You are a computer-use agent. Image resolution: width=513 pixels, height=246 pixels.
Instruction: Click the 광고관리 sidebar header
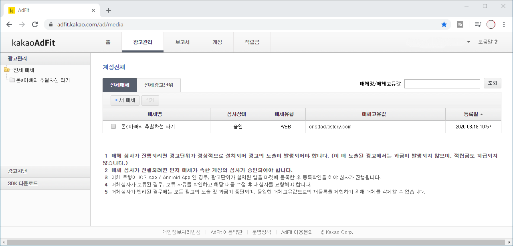click(x=45, y=58)
